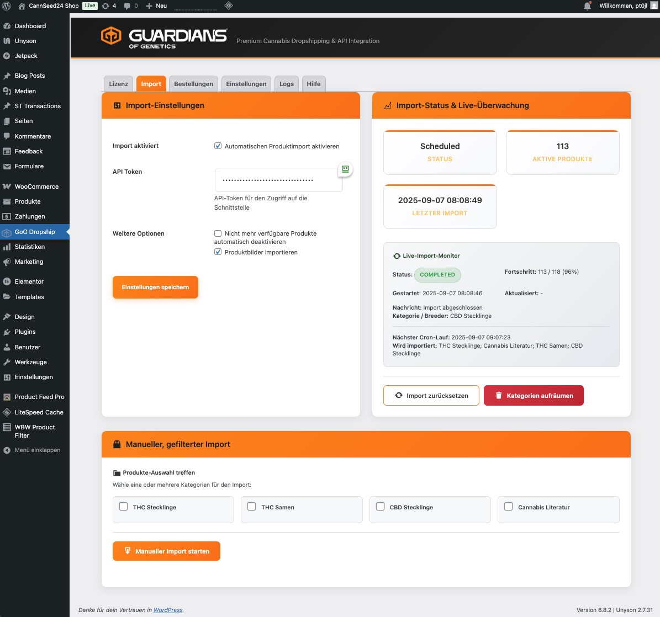Viewport: 660px width, 617px height.
Task: Disable Produktbilder importieren
Action: pyautogui.click(x=218, y=252)
